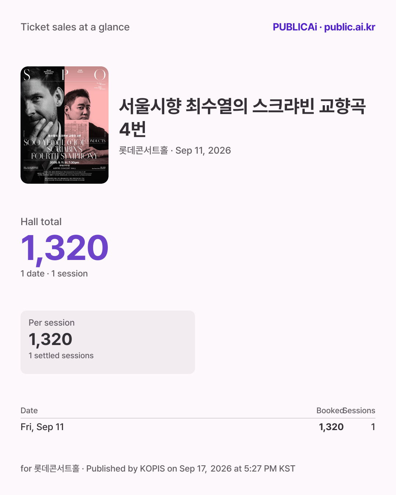Select the Hall total label
Viewport: 396px width, 495px height.
[x=41, y=222]
